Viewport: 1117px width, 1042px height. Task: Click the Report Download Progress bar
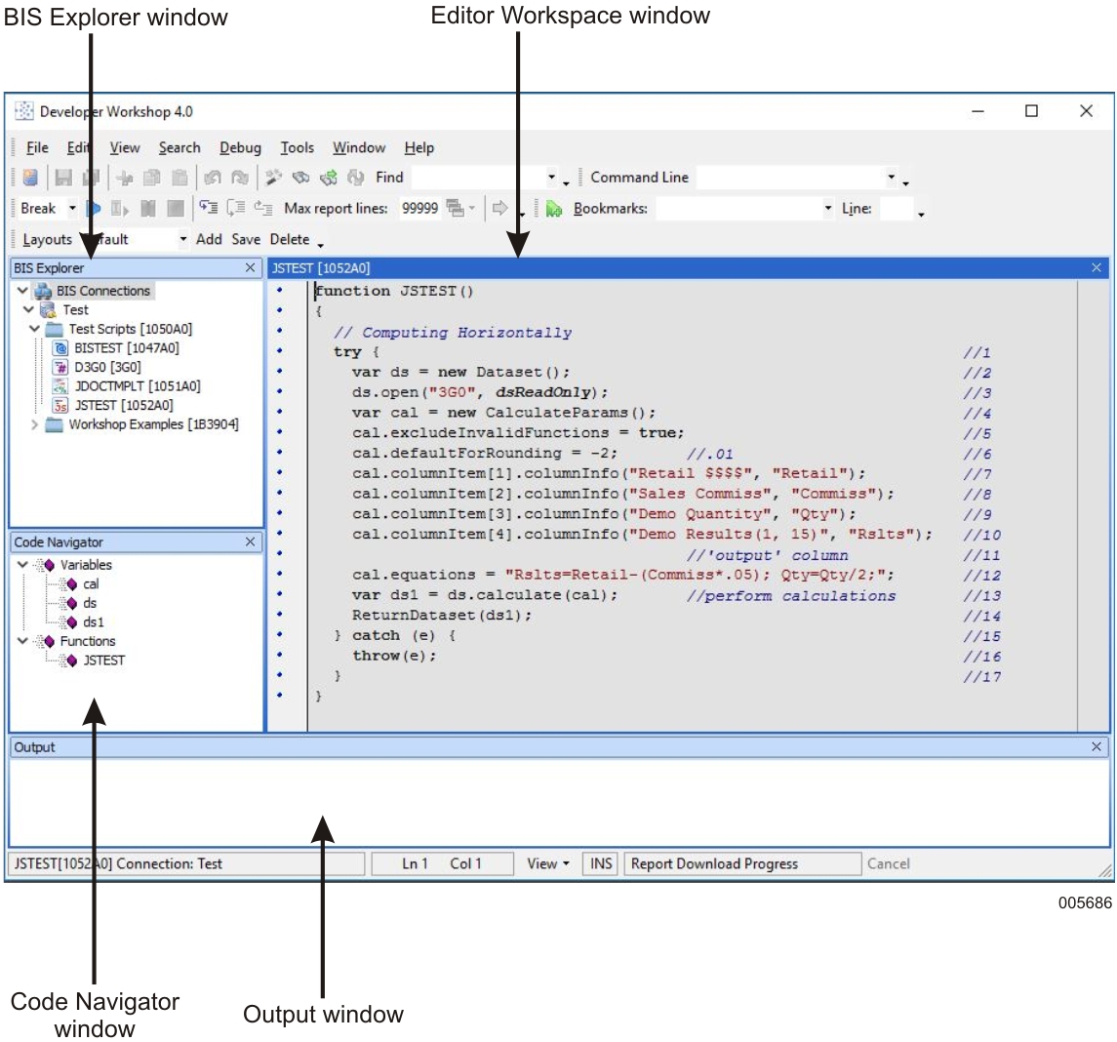point(743,863)
